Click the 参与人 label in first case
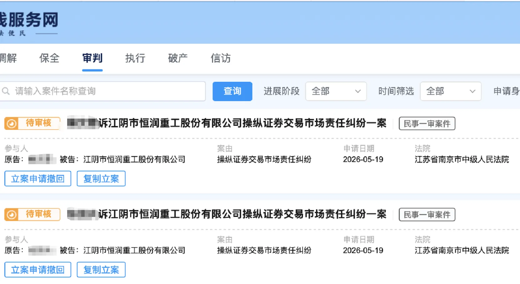 click(x=16, y=149)
